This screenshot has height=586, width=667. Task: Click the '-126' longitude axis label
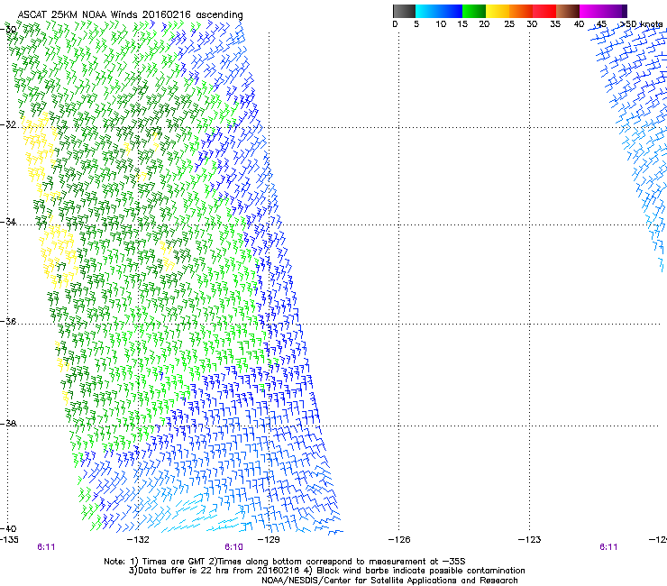399,540
